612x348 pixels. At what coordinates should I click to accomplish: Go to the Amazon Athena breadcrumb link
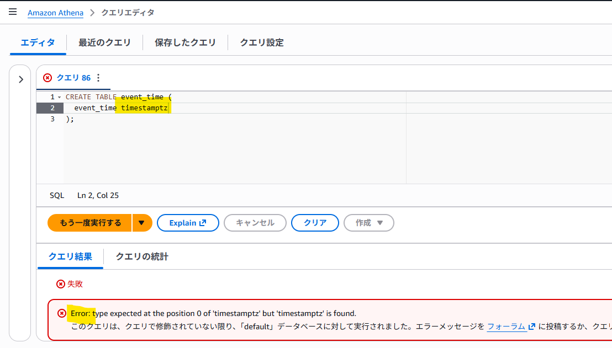[55, 13]
